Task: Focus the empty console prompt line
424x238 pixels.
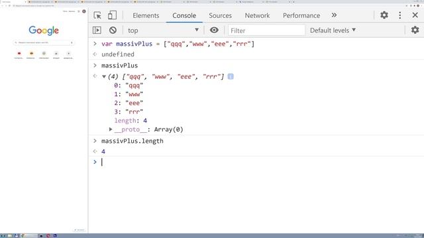Action: tap(256, 162)
